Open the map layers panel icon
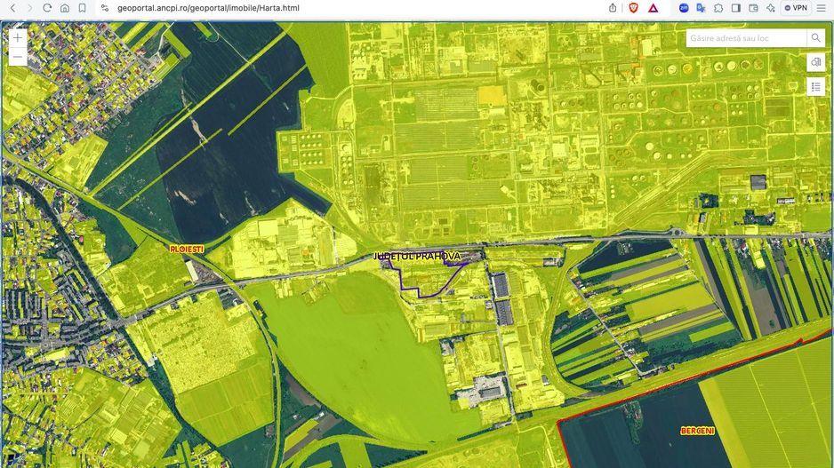 pyautogui.click(x=816, y=62)
